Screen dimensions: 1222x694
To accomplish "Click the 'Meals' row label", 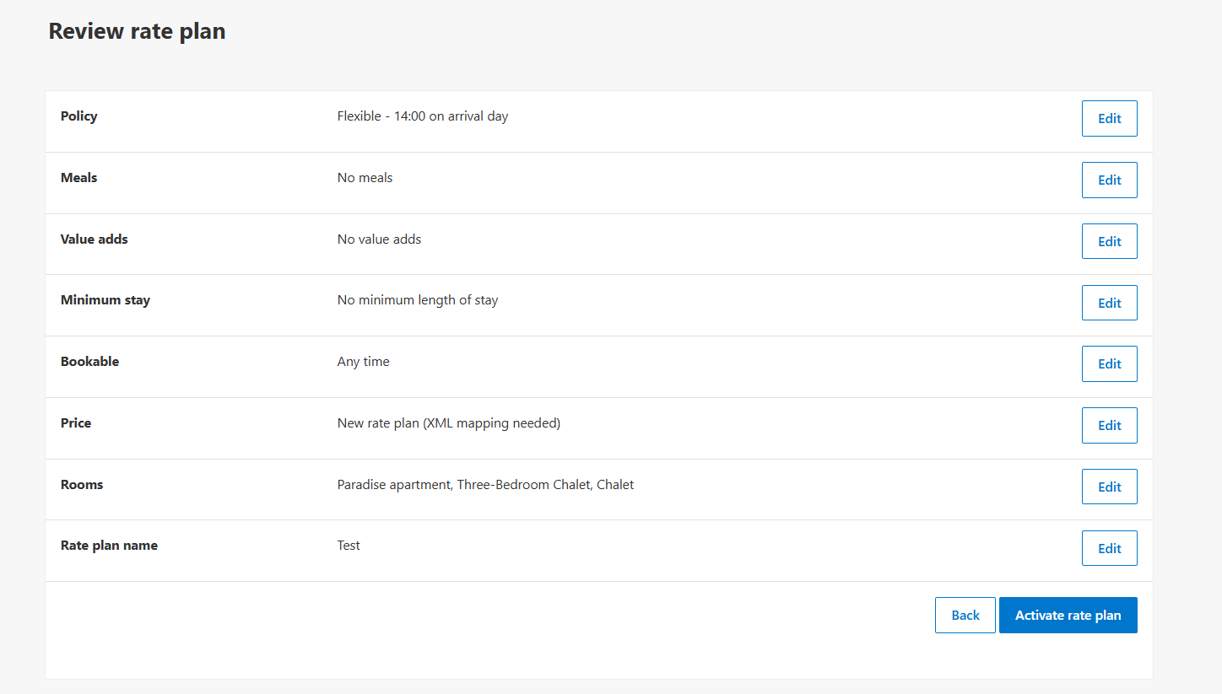I will pyautogui.click(x=78, y=178).
